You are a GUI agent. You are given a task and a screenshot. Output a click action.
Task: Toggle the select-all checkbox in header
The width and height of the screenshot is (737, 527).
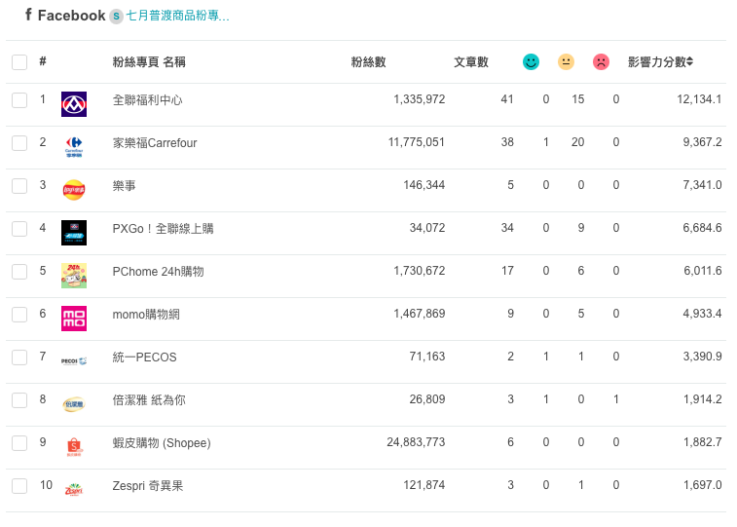[19, 62]
